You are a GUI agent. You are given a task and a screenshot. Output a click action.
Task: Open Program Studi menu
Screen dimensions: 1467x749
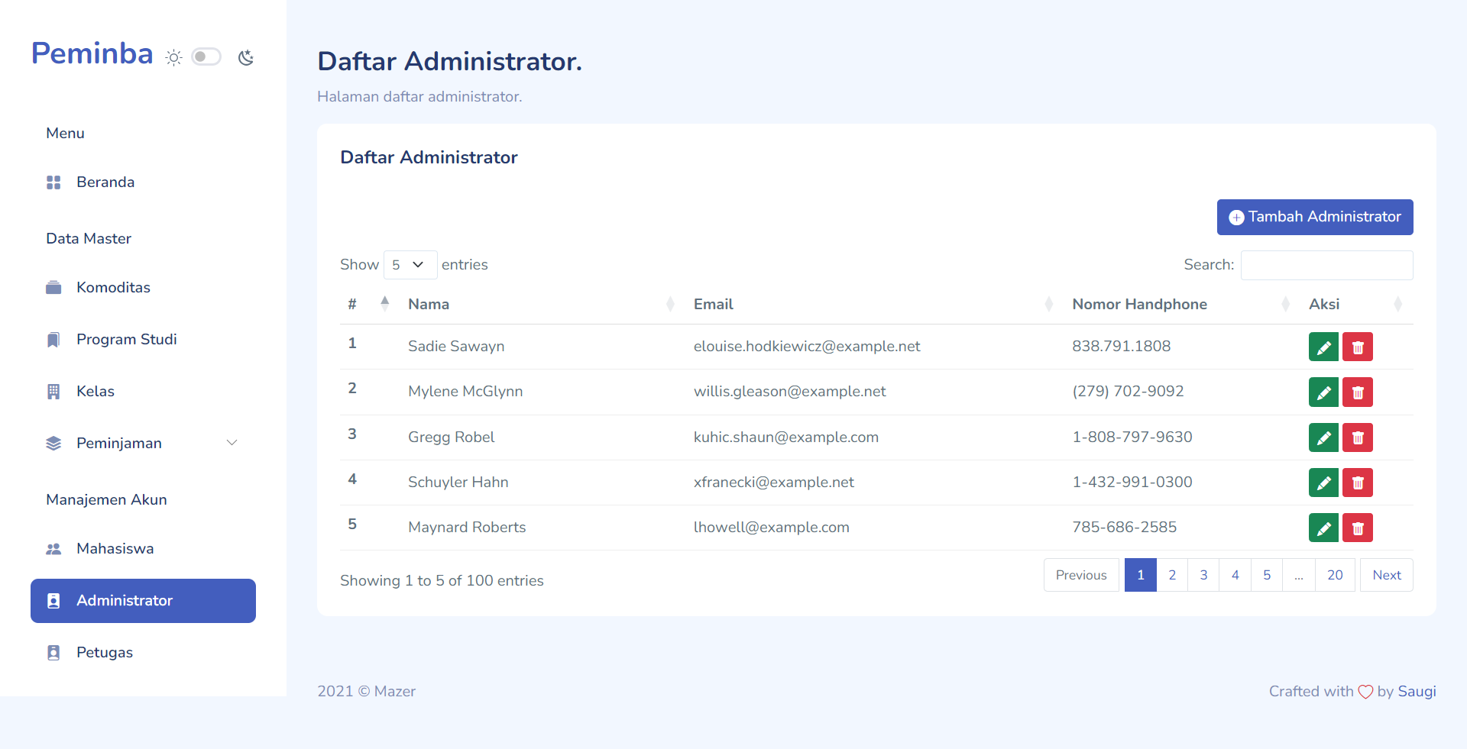tap(143, 340)
